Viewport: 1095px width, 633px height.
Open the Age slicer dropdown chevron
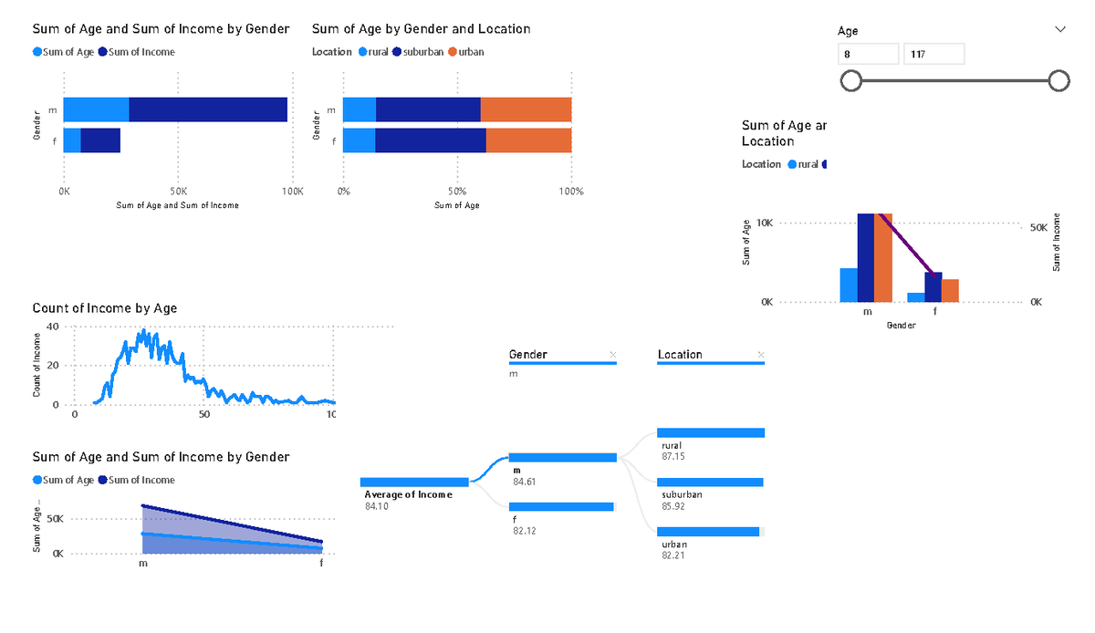click(1059, 29)
